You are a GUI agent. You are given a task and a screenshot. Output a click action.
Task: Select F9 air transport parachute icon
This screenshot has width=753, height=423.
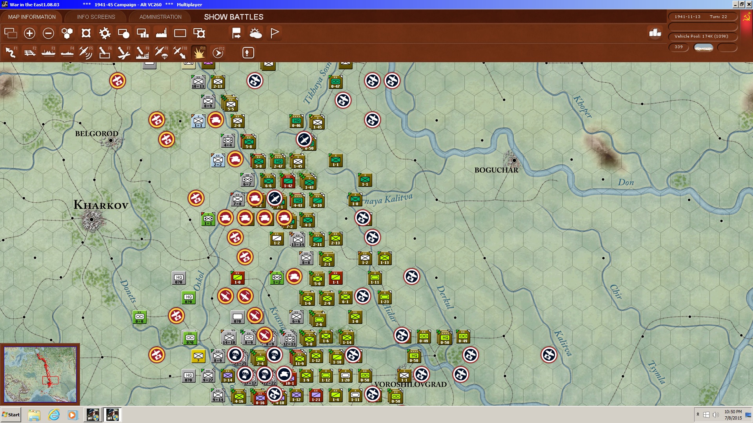tap(161, 52)
